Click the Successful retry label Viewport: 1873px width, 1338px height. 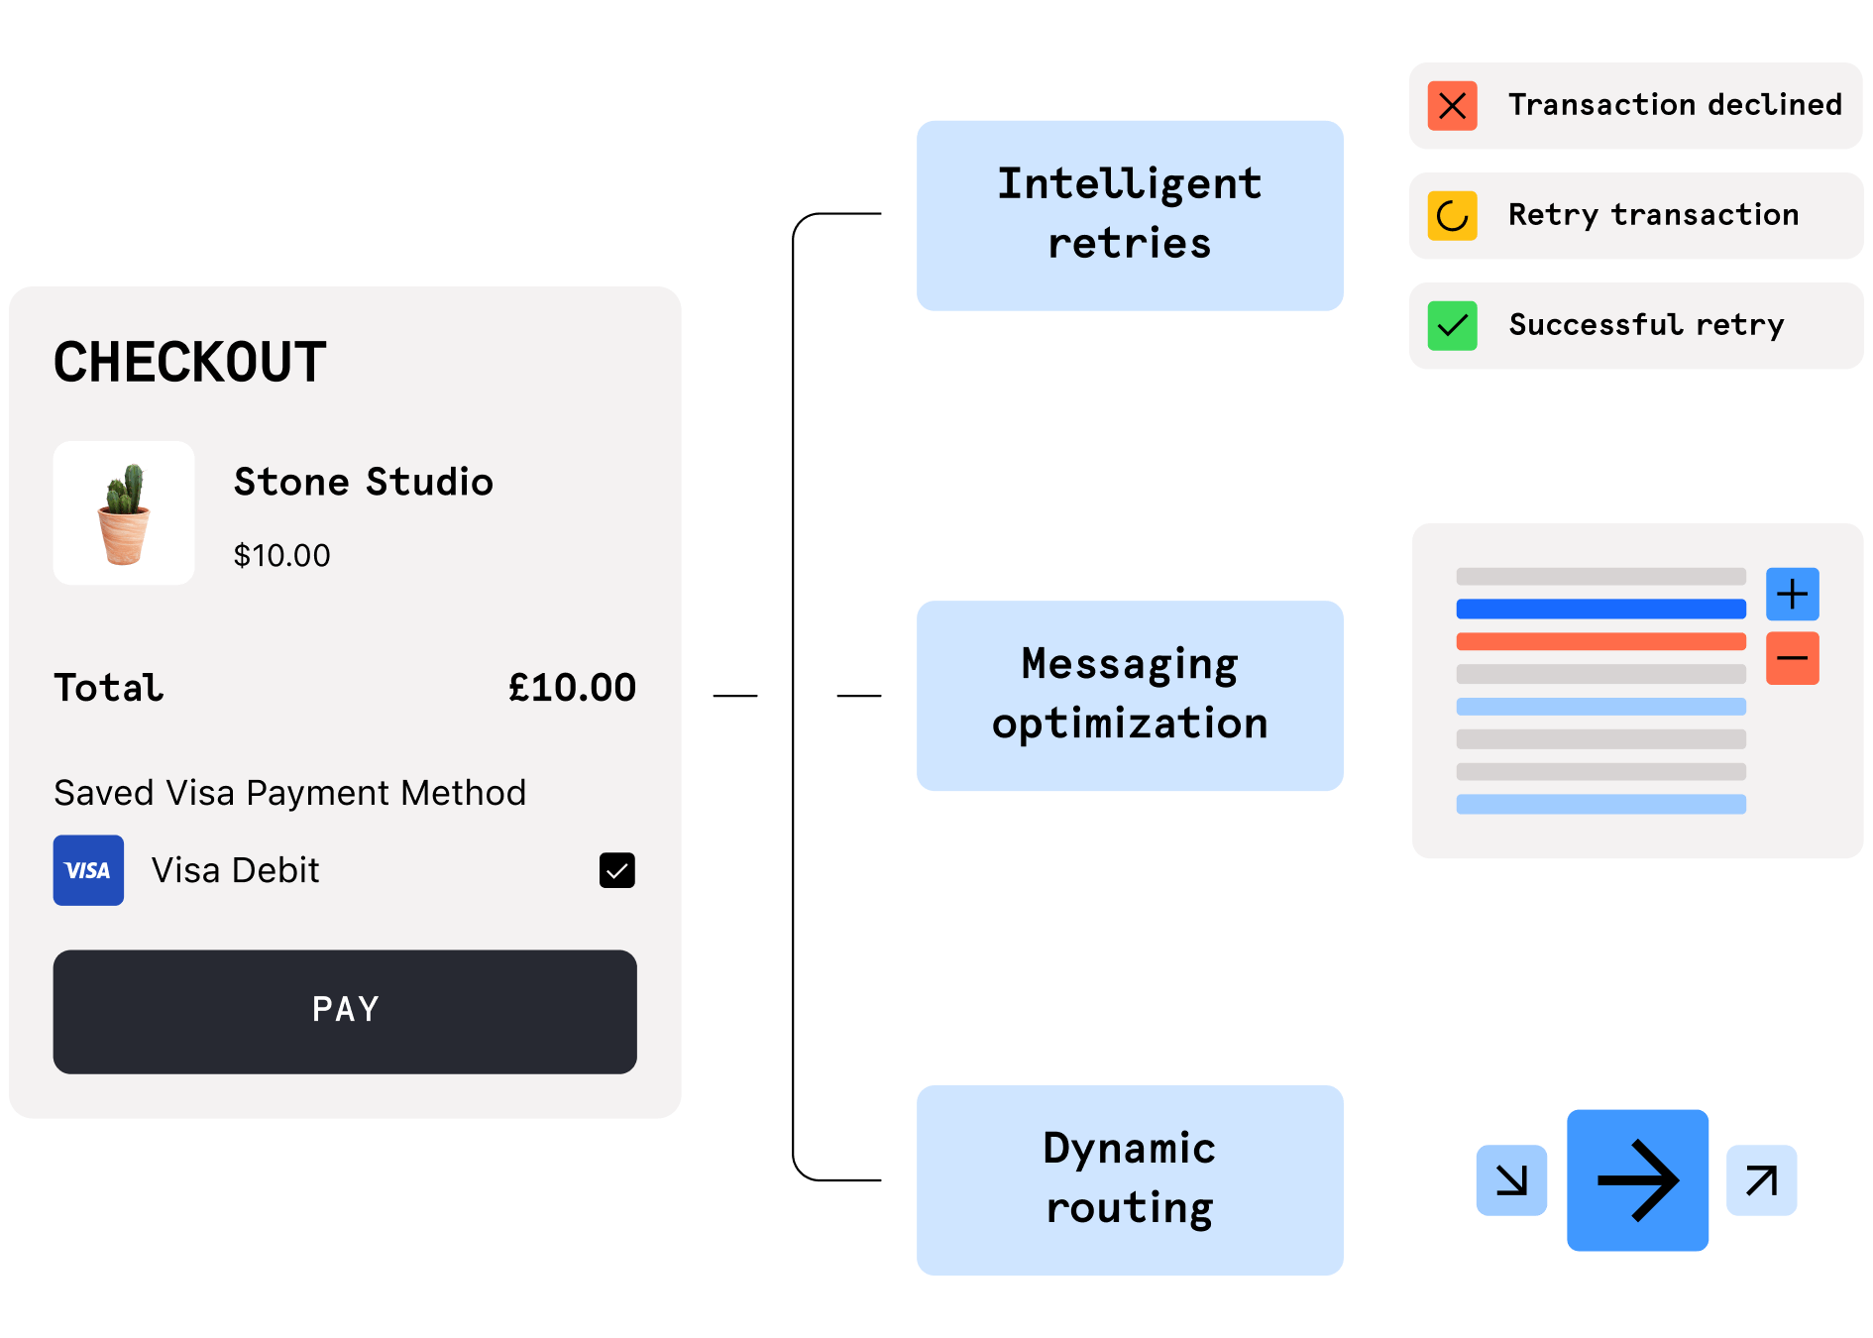pos(1646,325)
